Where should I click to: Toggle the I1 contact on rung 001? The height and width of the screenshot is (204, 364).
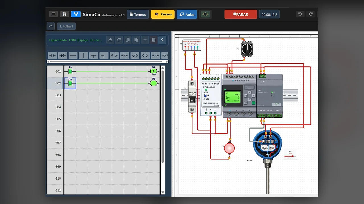70,71
